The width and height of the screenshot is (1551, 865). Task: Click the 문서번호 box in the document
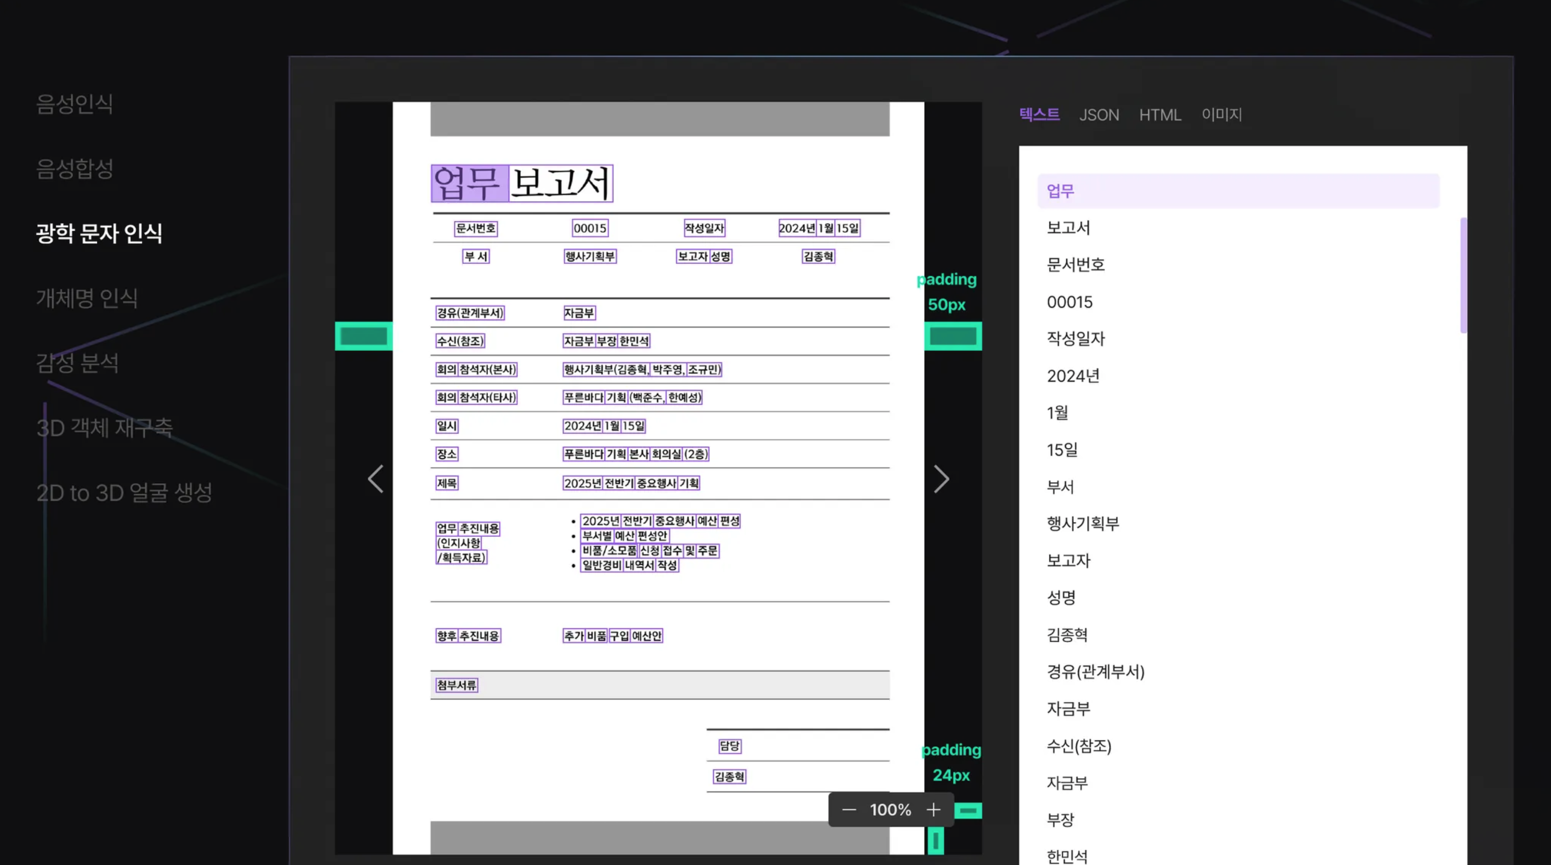coord(476,228)
